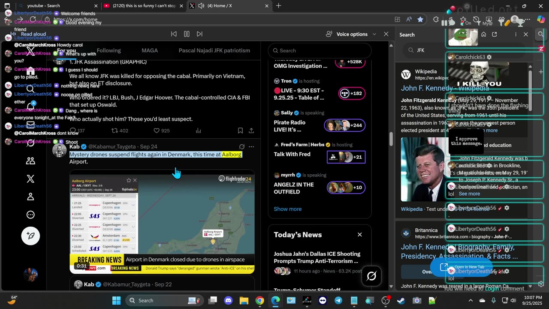The image size is (549, 309).
Task: Open Communities in the X sidebar
Action: click(x=30, y=161)
